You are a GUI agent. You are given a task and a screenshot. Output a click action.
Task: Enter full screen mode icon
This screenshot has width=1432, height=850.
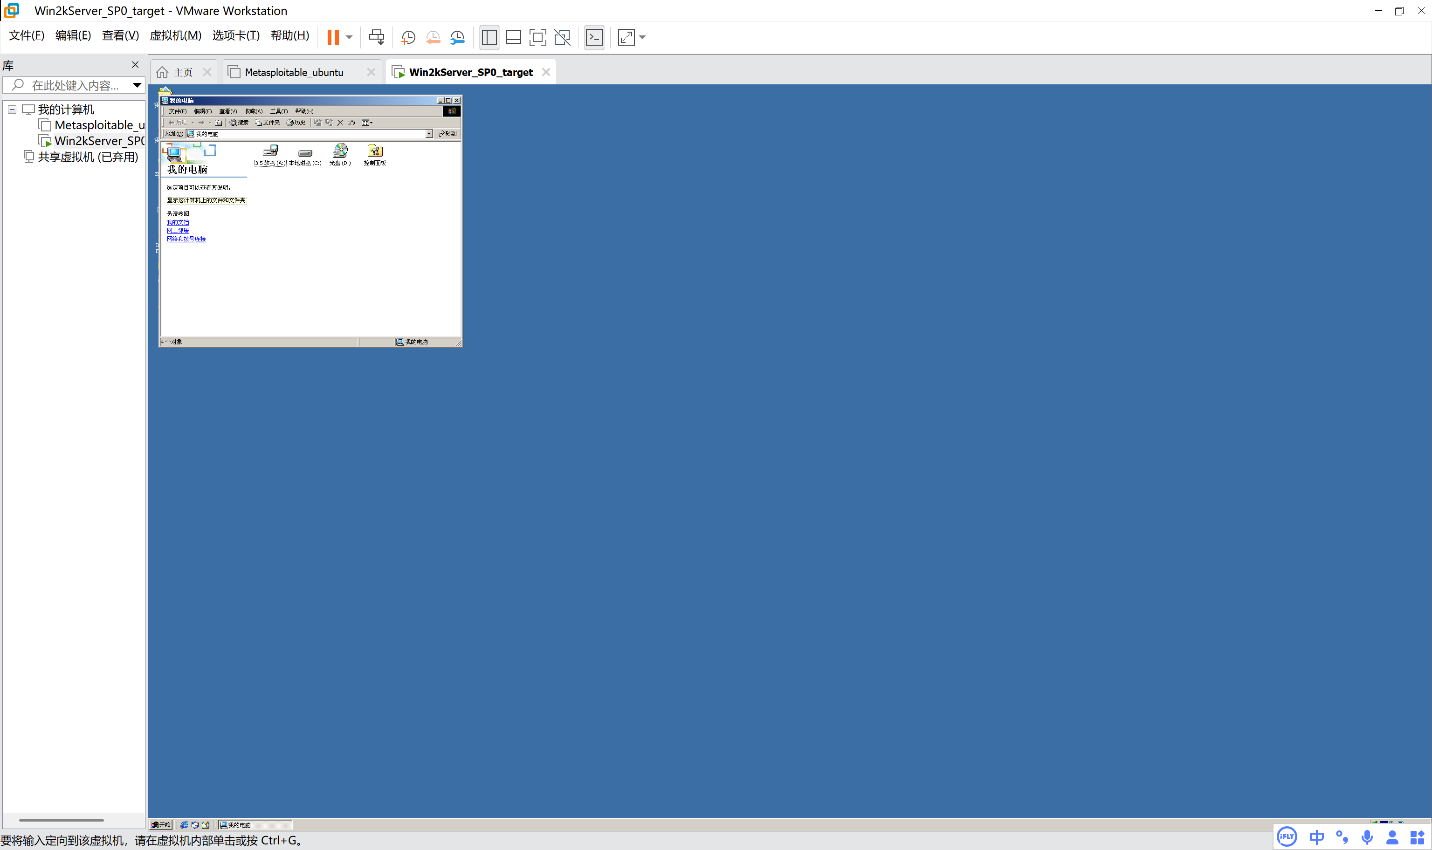537,37
